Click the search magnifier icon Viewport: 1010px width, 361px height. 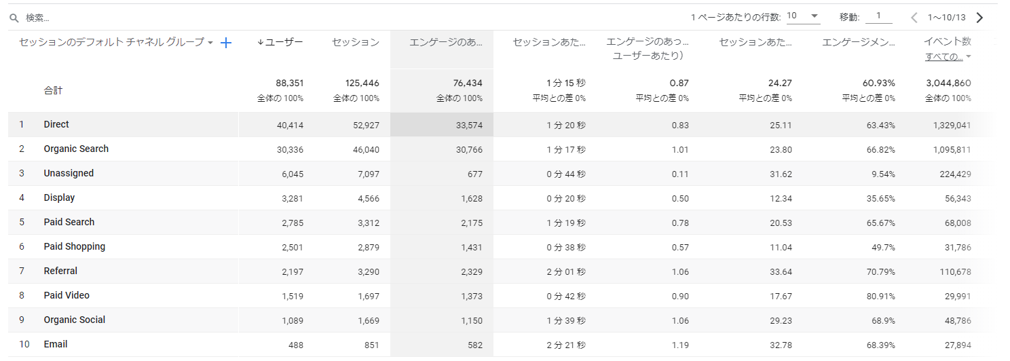point(14,18)
